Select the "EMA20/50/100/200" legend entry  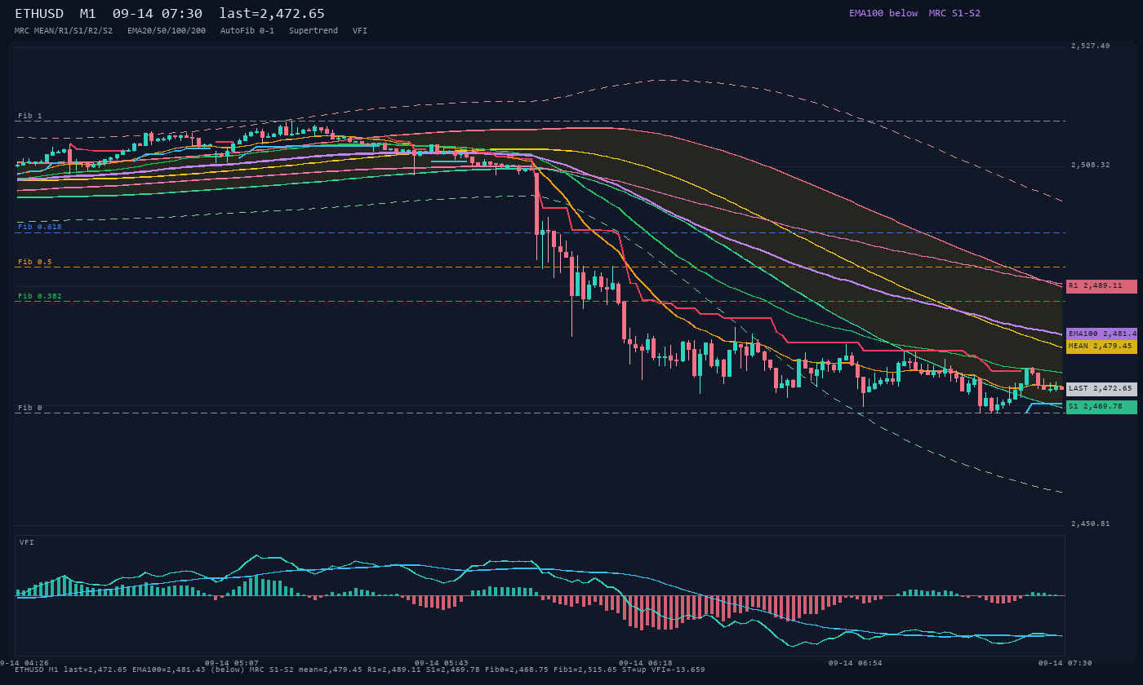[x=167, y=30]
